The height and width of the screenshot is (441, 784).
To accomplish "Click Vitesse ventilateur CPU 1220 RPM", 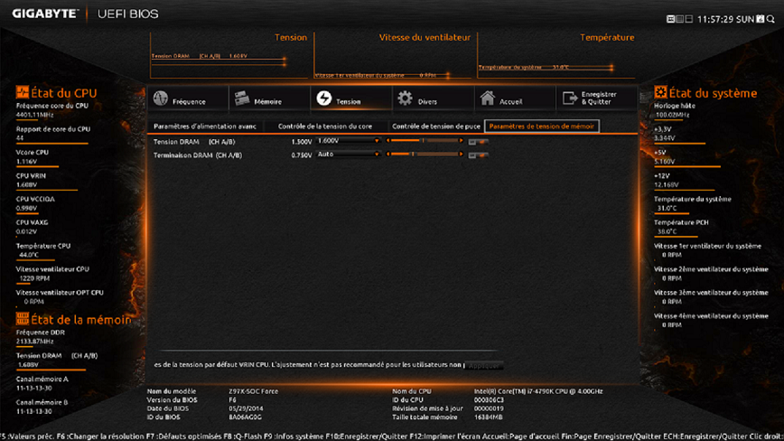I will 52,274.
